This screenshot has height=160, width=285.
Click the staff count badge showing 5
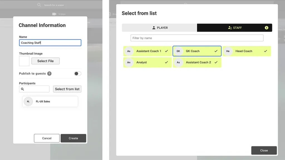[266, 28]
